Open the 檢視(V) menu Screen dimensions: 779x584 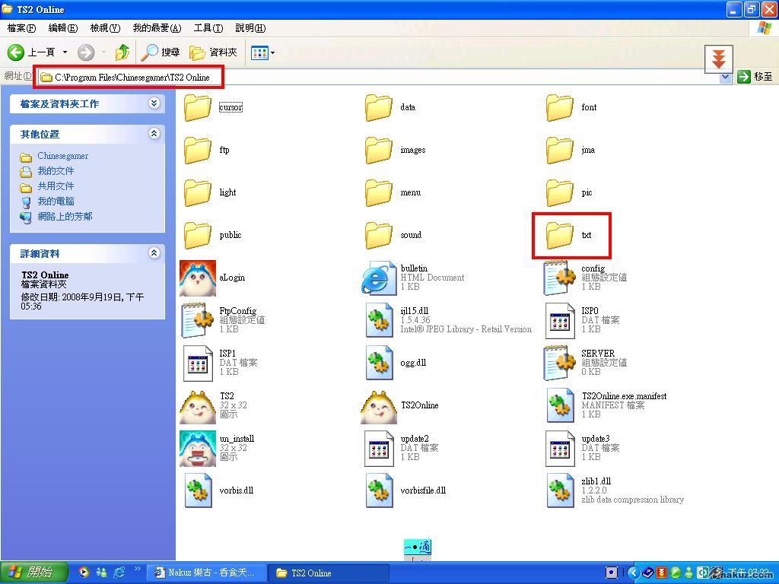click(x=105, y=28)
